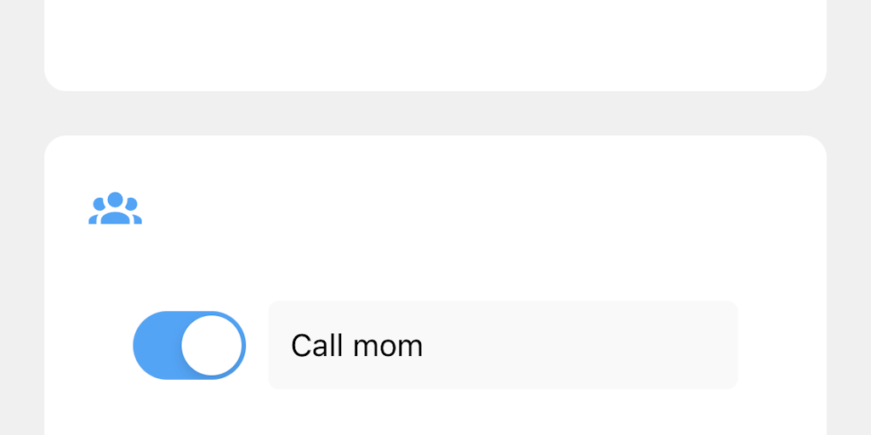The image size is (871, 435).
Task: Tap the users icon above the toggle
Action: coord(115,209)
